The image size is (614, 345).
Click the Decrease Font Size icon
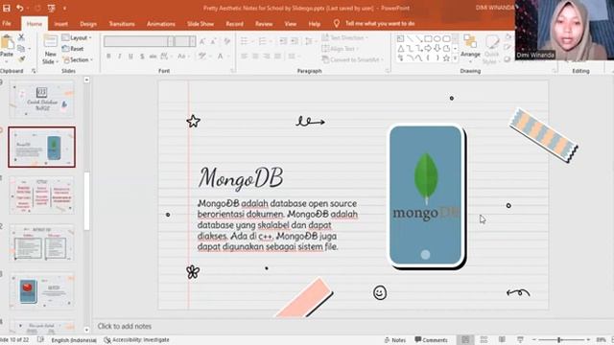(x=214, y=41)
